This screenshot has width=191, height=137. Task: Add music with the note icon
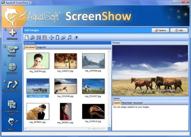coord(69,37)
